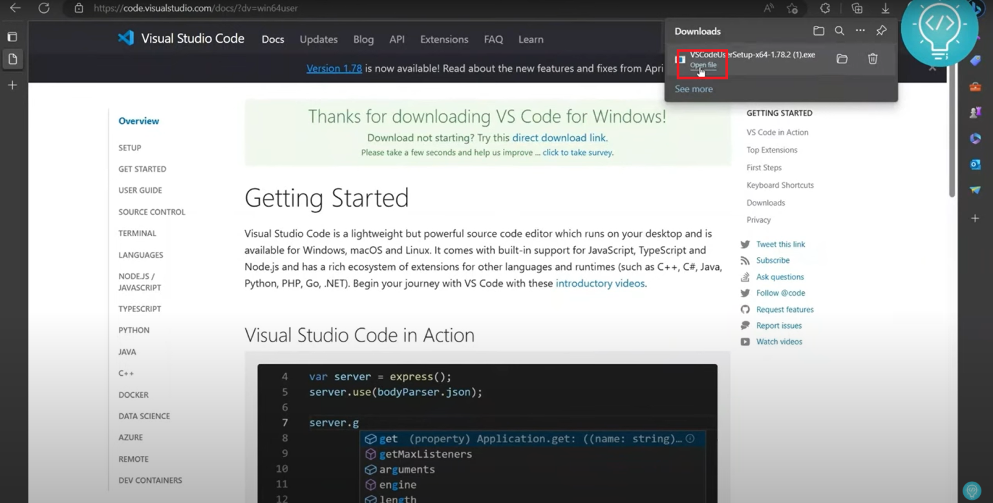Add a sidebar item with the plus icon

click(975, 218)
